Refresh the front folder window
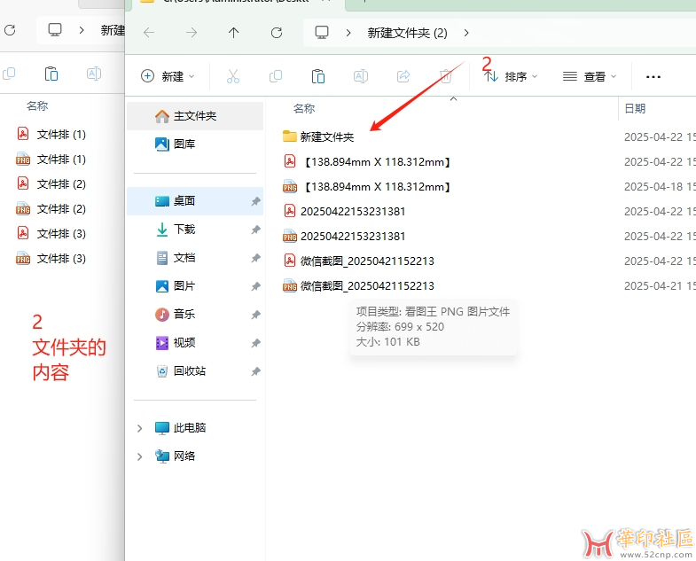Screen dimensions: 696x561 (277, 33)
